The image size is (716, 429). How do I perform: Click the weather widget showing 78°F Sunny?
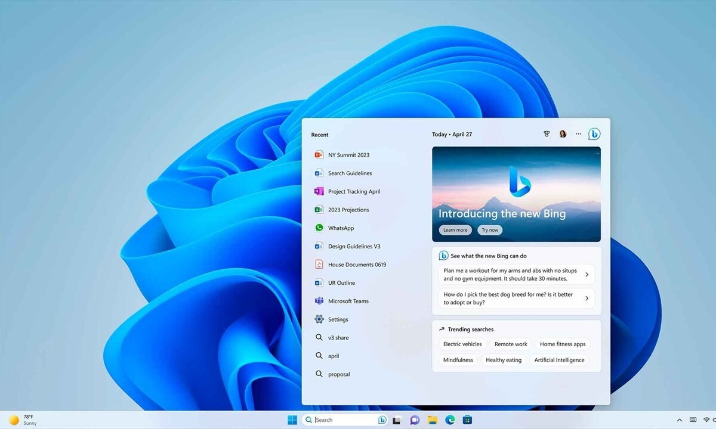(23, 420)
